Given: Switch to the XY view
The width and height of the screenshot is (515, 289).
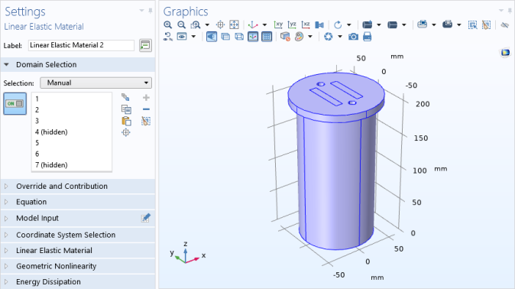Looking at the screenshot, I should (x=278, y=24).
